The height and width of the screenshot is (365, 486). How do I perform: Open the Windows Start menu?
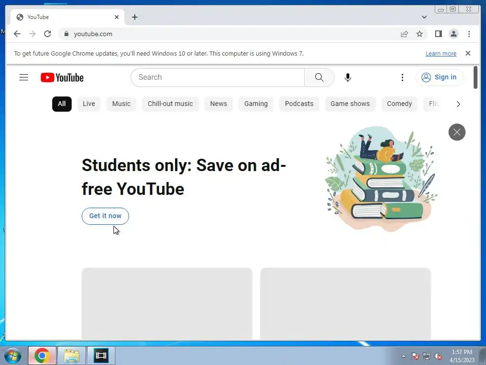[13, 355]
